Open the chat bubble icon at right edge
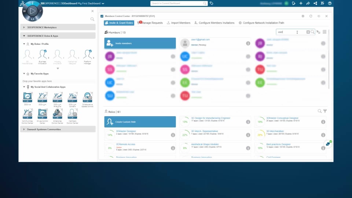The width and height of the screenshot is (352, 198). (328, 144)
